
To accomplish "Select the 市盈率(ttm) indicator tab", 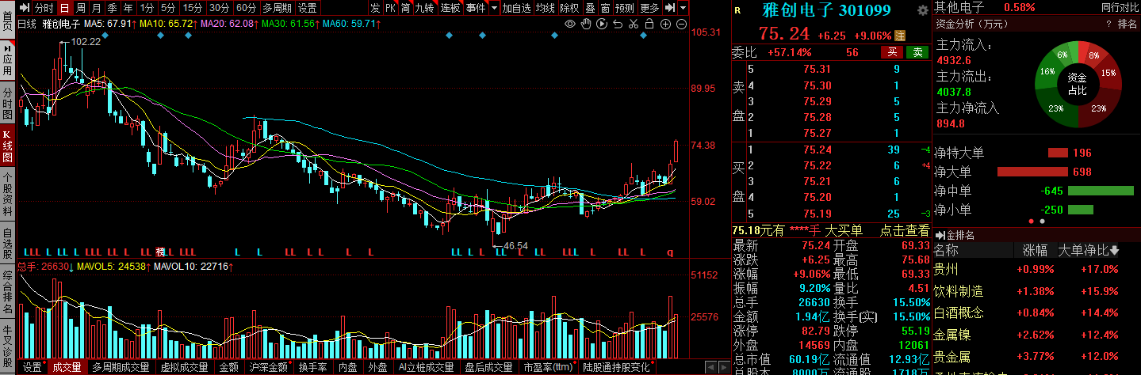I will [549, 367].
